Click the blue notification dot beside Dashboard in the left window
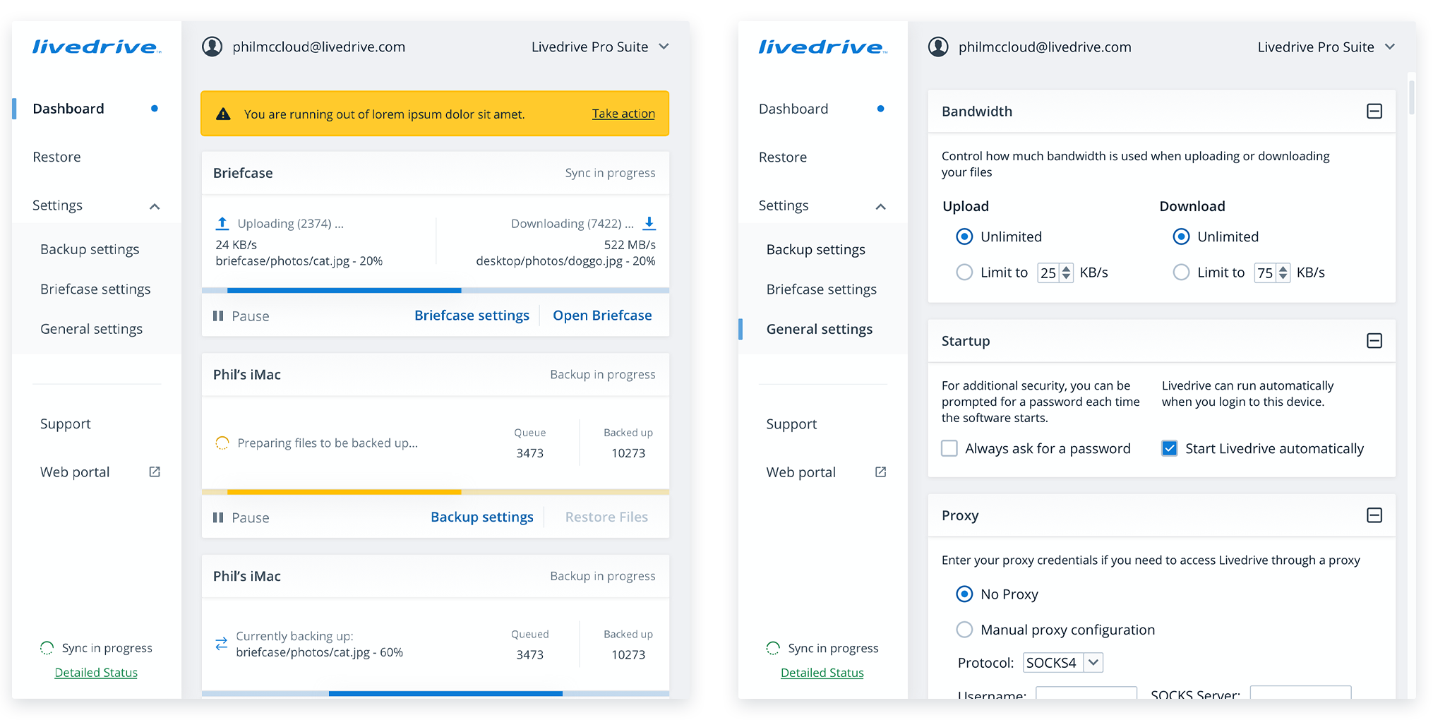Screen dimensions: 1433x720 (x=155, y=109)
